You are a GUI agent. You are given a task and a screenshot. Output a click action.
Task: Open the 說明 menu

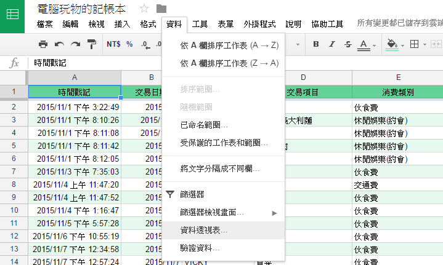pyautogui.click(x=293, y=24)
